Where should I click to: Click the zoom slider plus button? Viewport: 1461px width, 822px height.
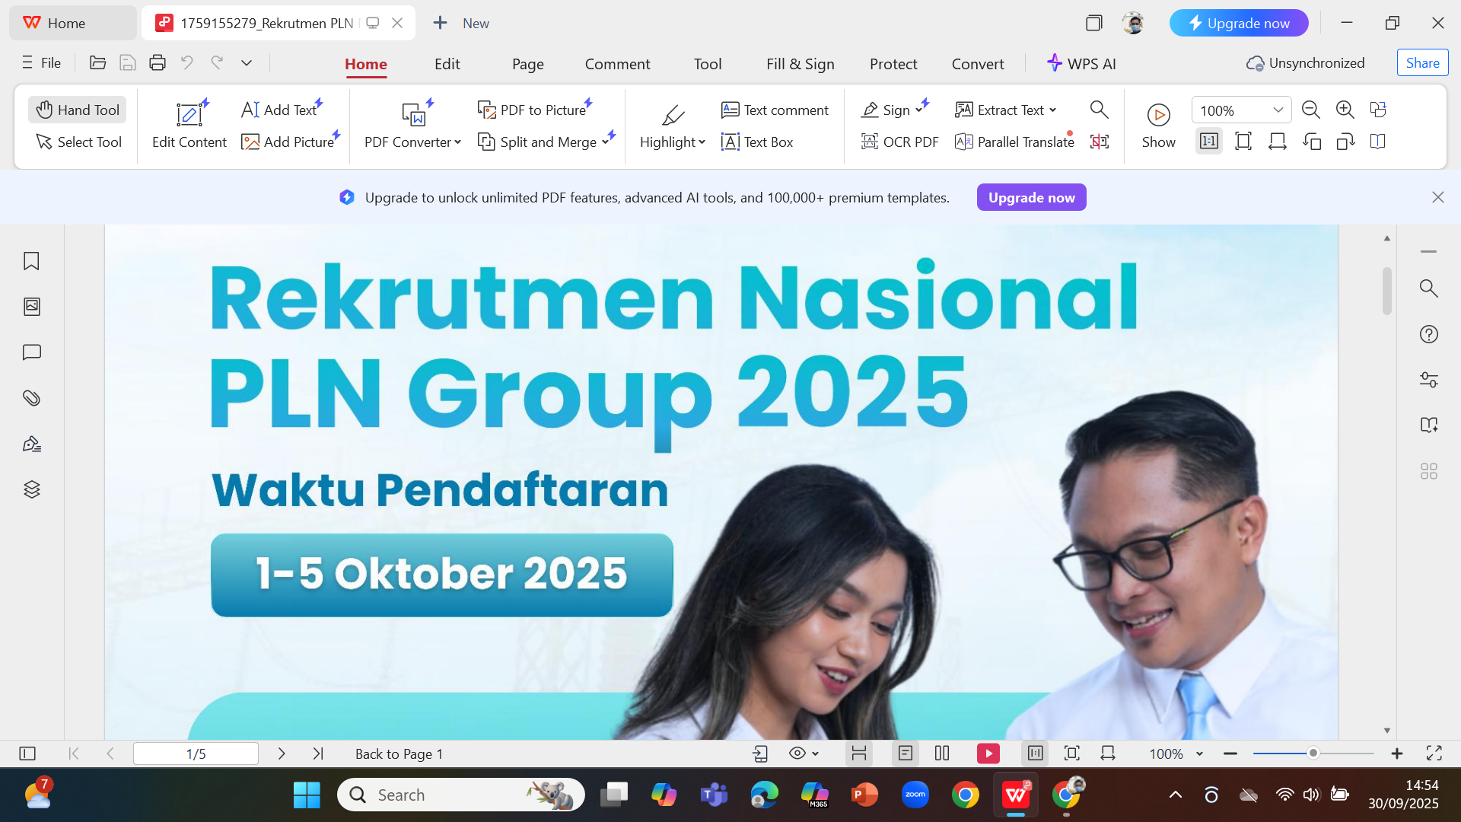click(1396, 753)
